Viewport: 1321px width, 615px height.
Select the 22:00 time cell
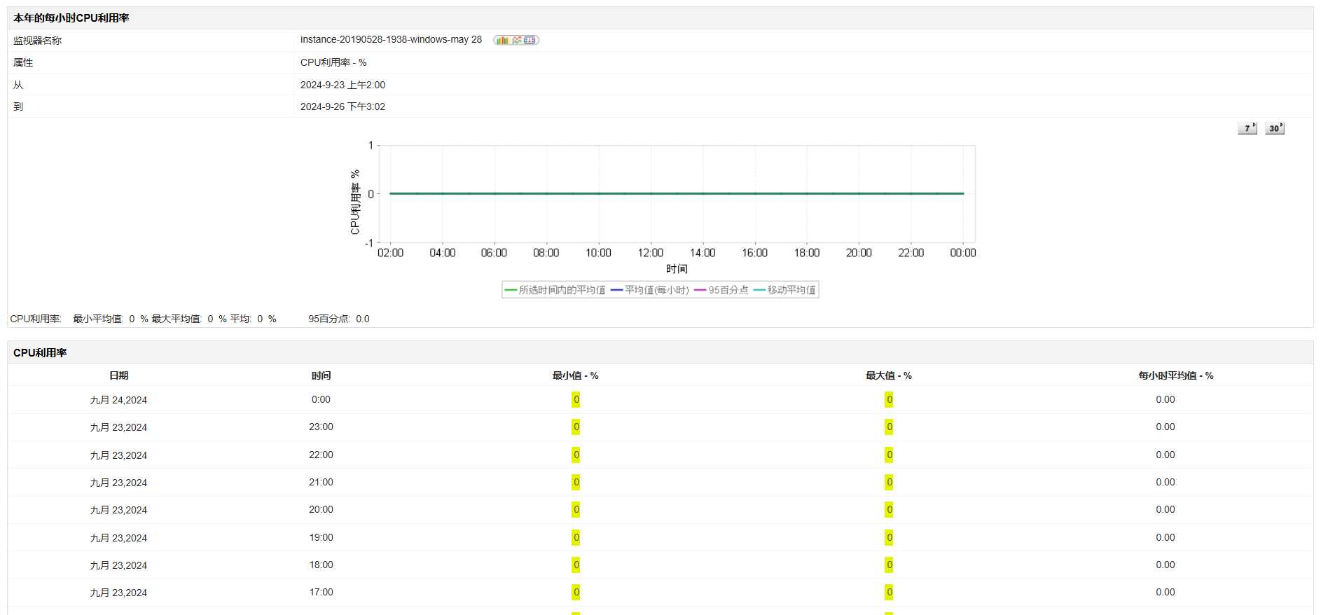pos(321,455)
